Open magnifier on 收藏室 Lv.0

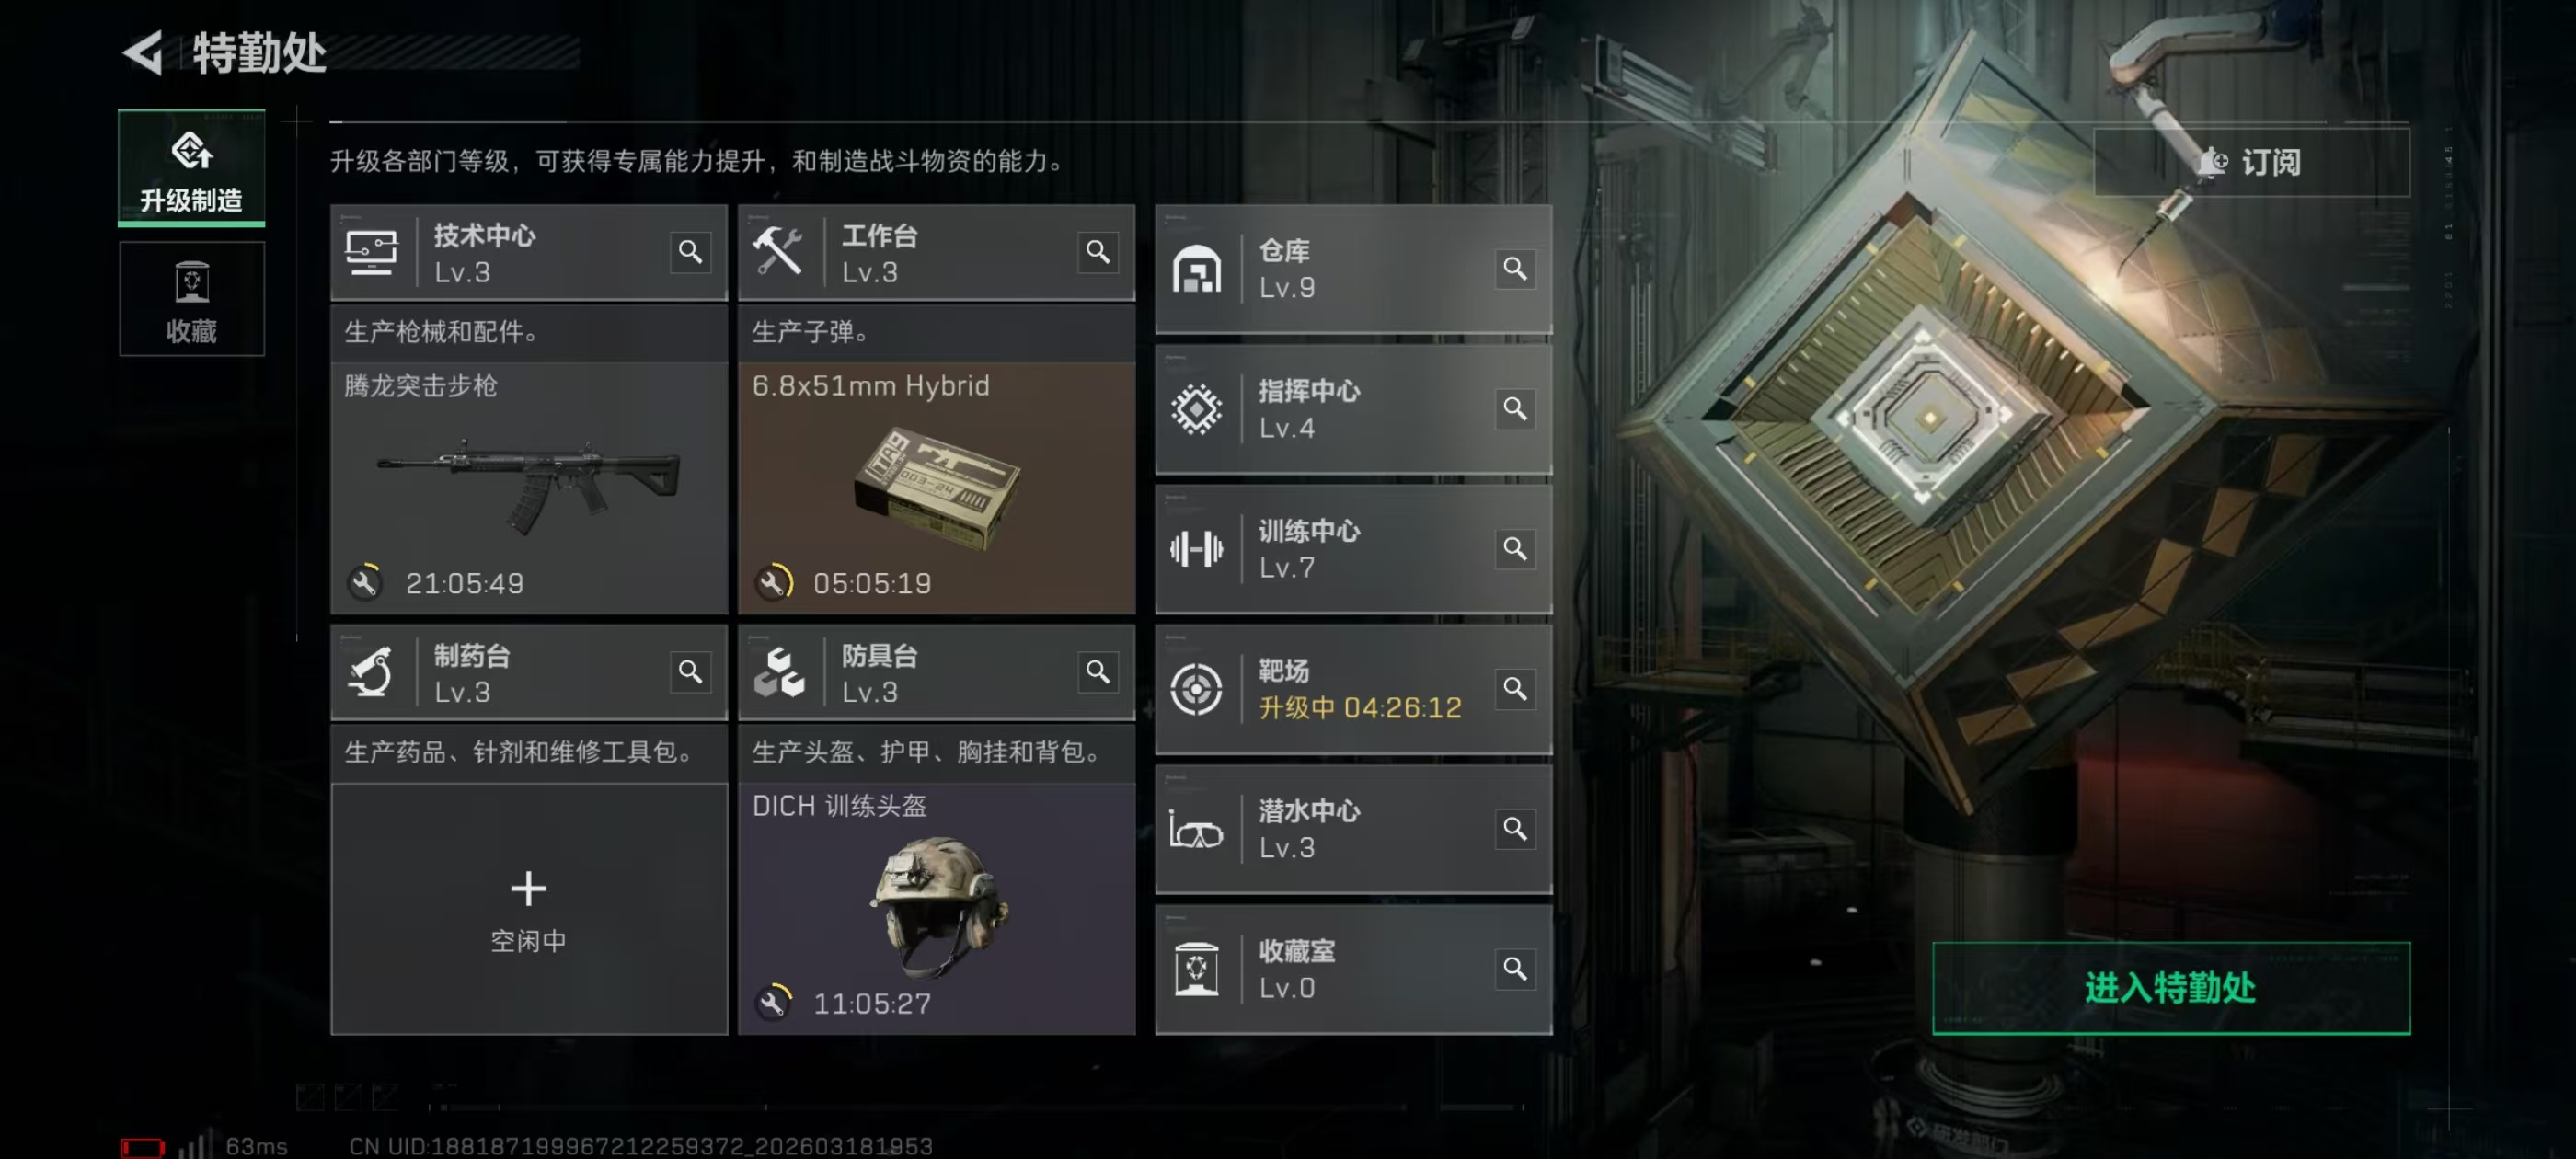click(x=1515, y=969)
